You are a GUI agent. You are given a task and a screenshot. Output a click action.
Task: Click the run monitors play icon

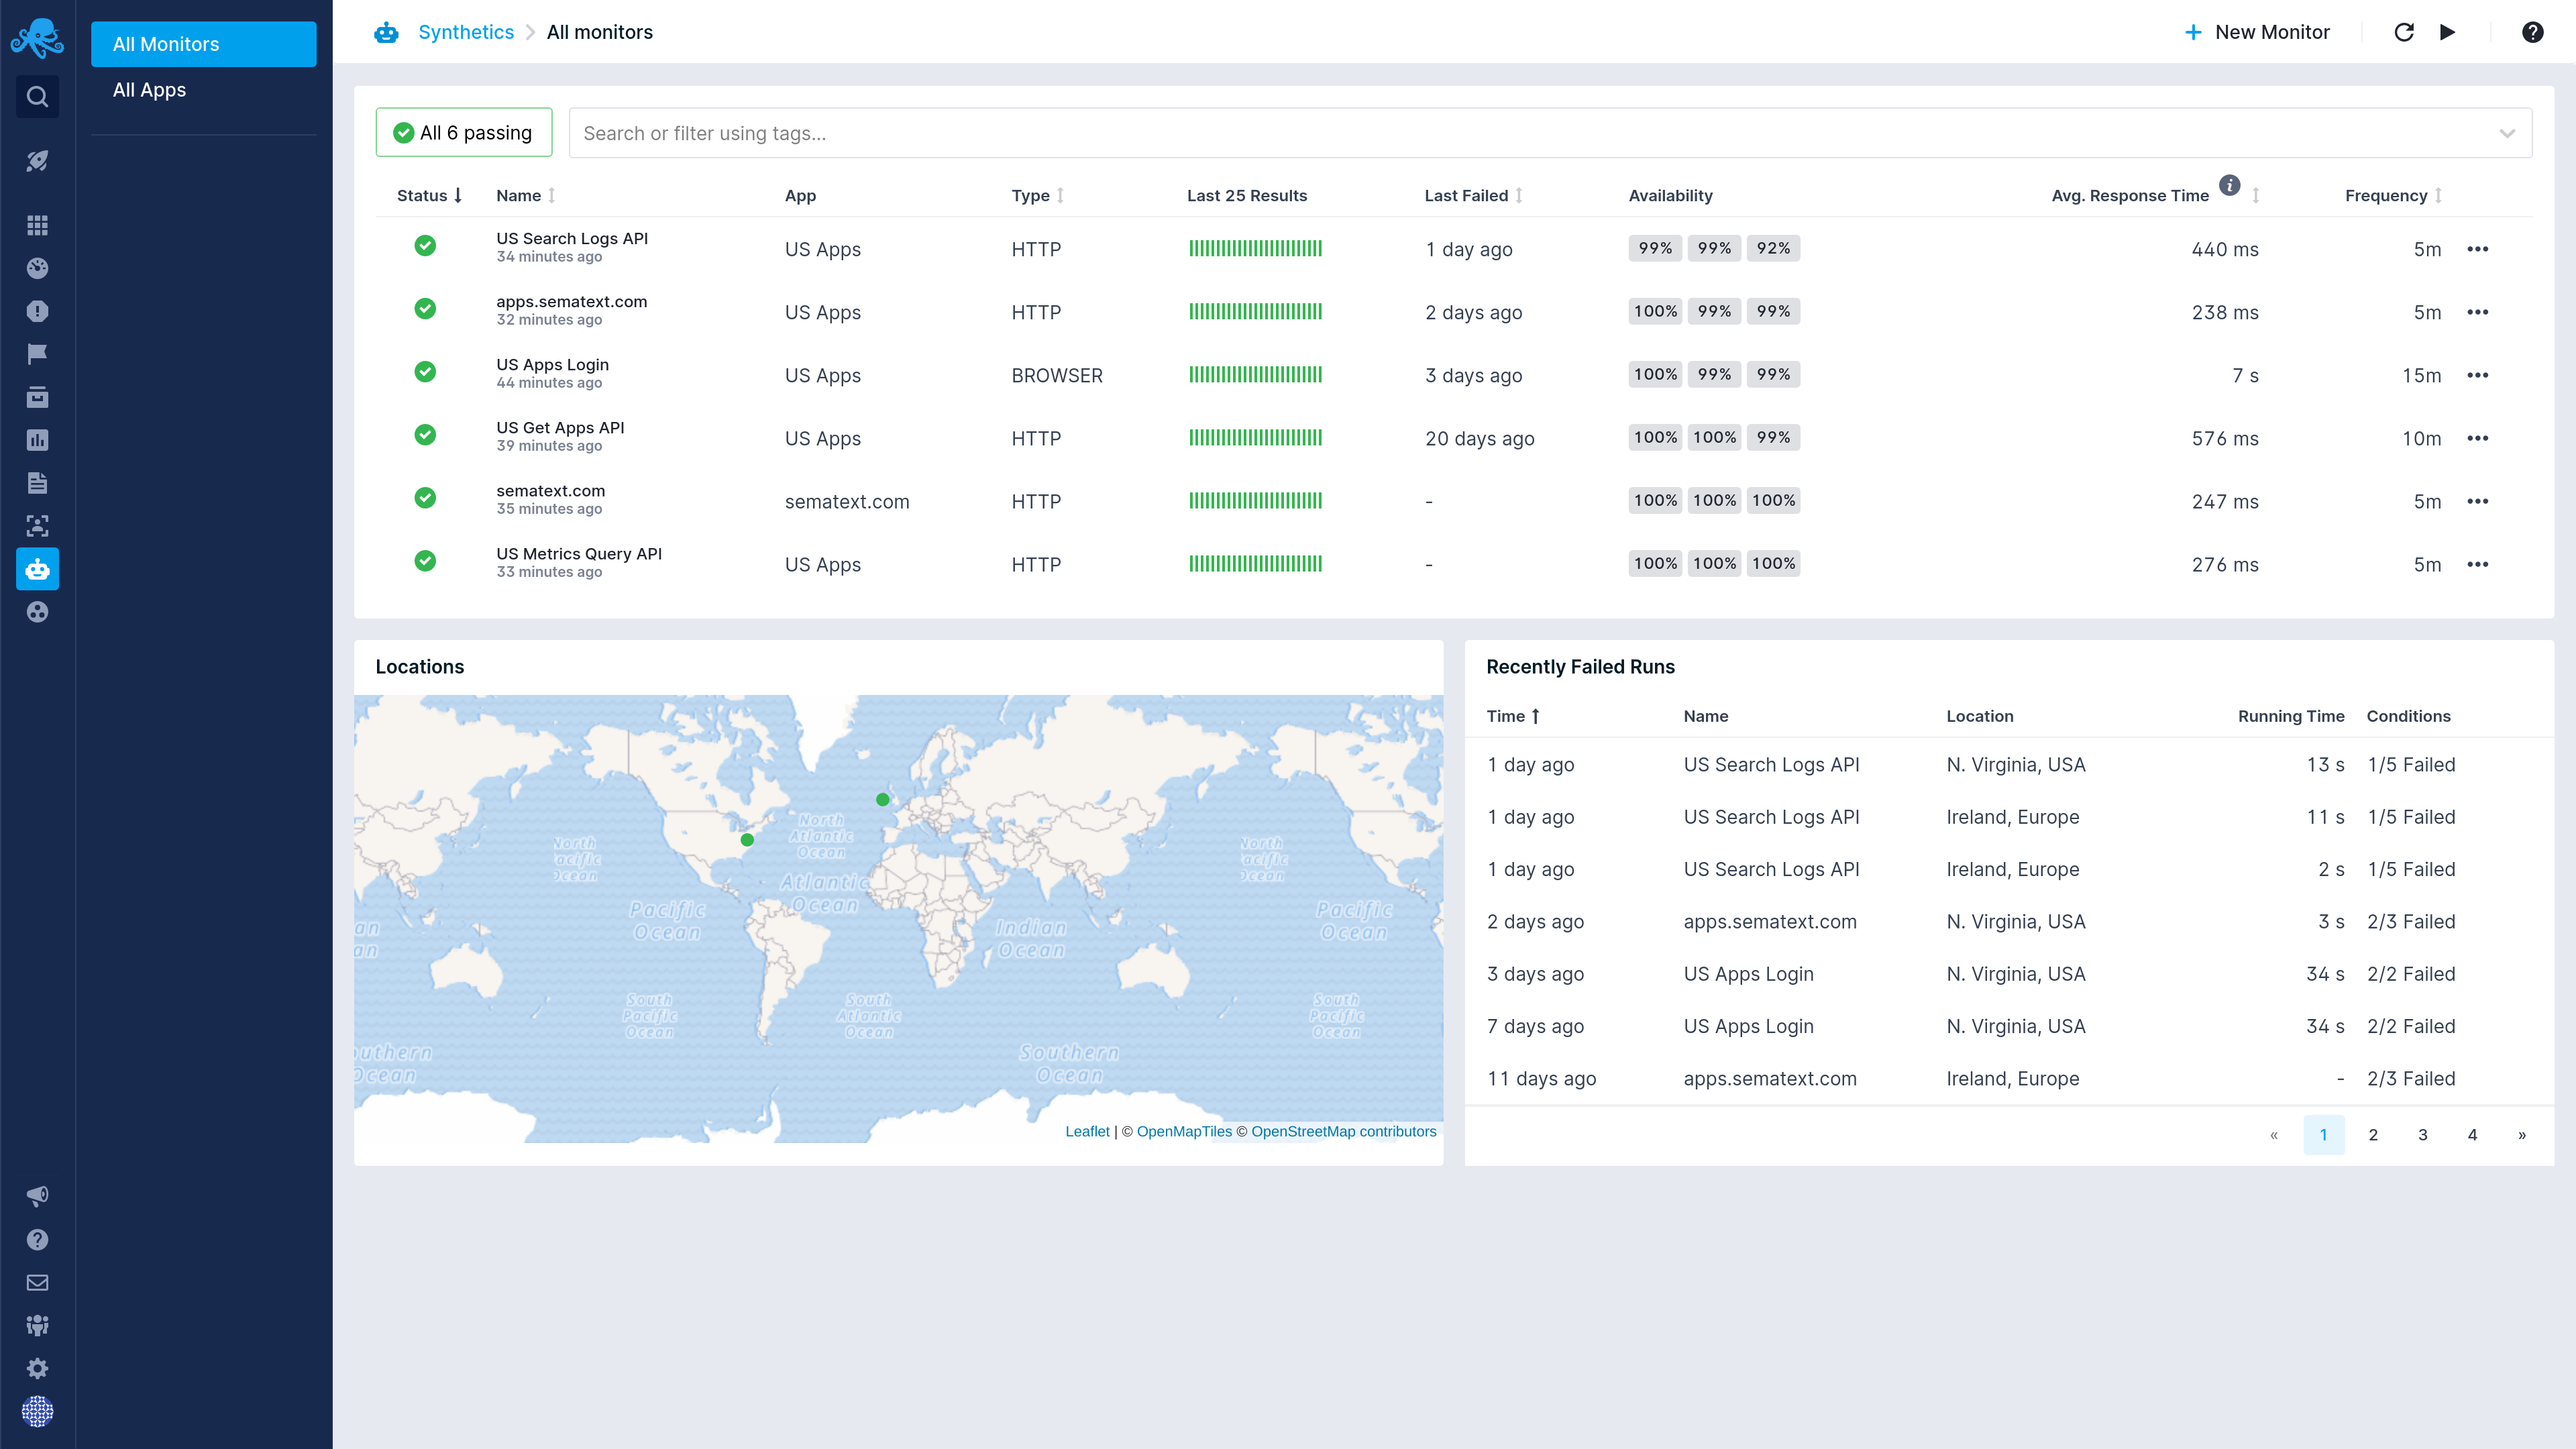coord(2447,32)
